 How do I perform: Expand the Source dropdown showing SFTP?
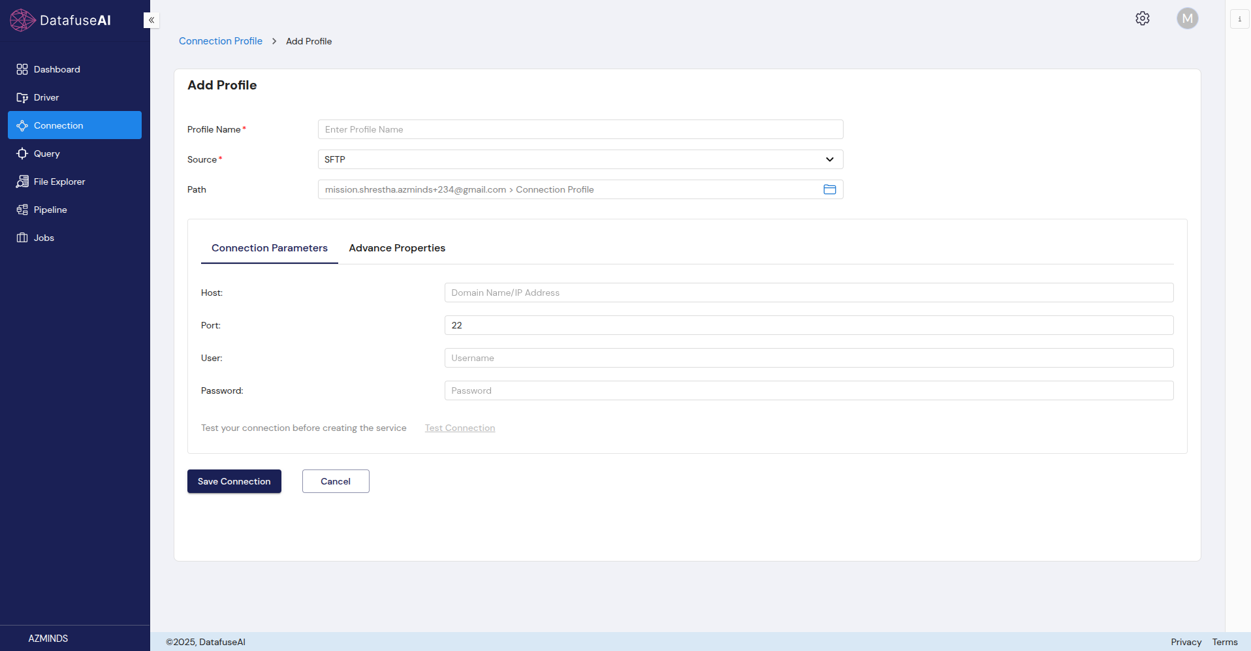(580, 159)
